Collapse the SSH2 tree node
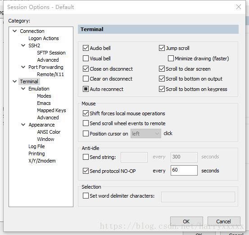Image resolution: width=249 pixels, height=235 pixels. [x=23, y=45]
